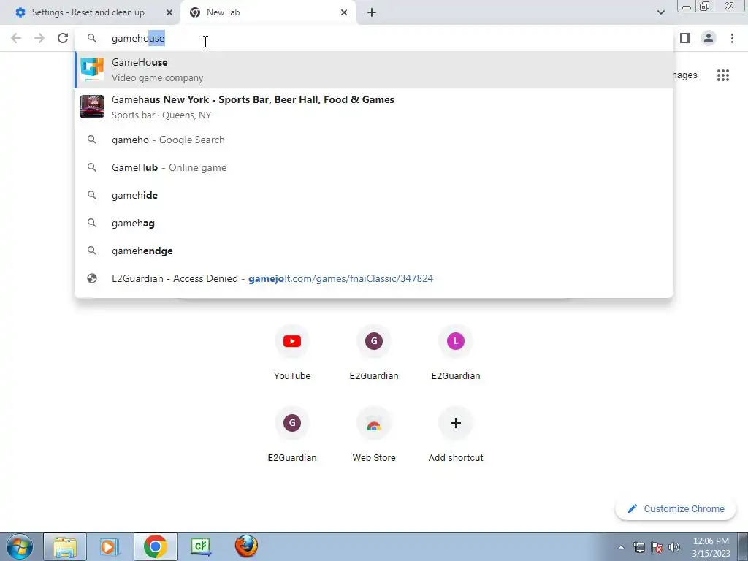Viewport: 748px width, 561px height.
Task: Open Chrome three-dot menu
Action: 732,38
